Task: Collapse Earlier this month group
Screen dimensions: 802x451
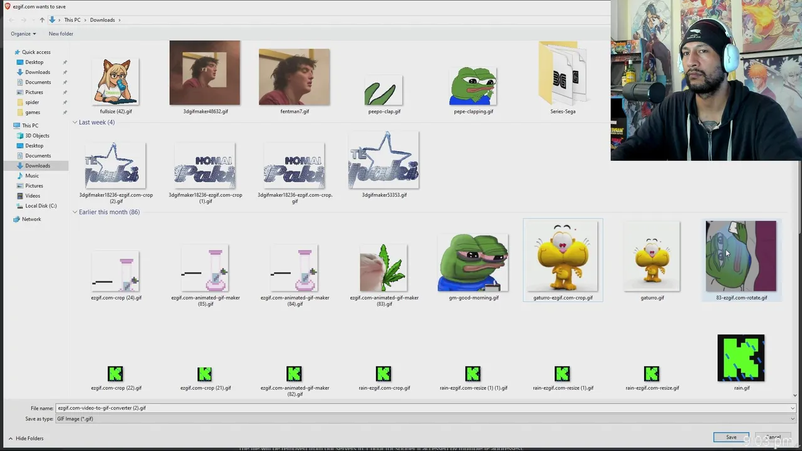Action: (75, 212)
